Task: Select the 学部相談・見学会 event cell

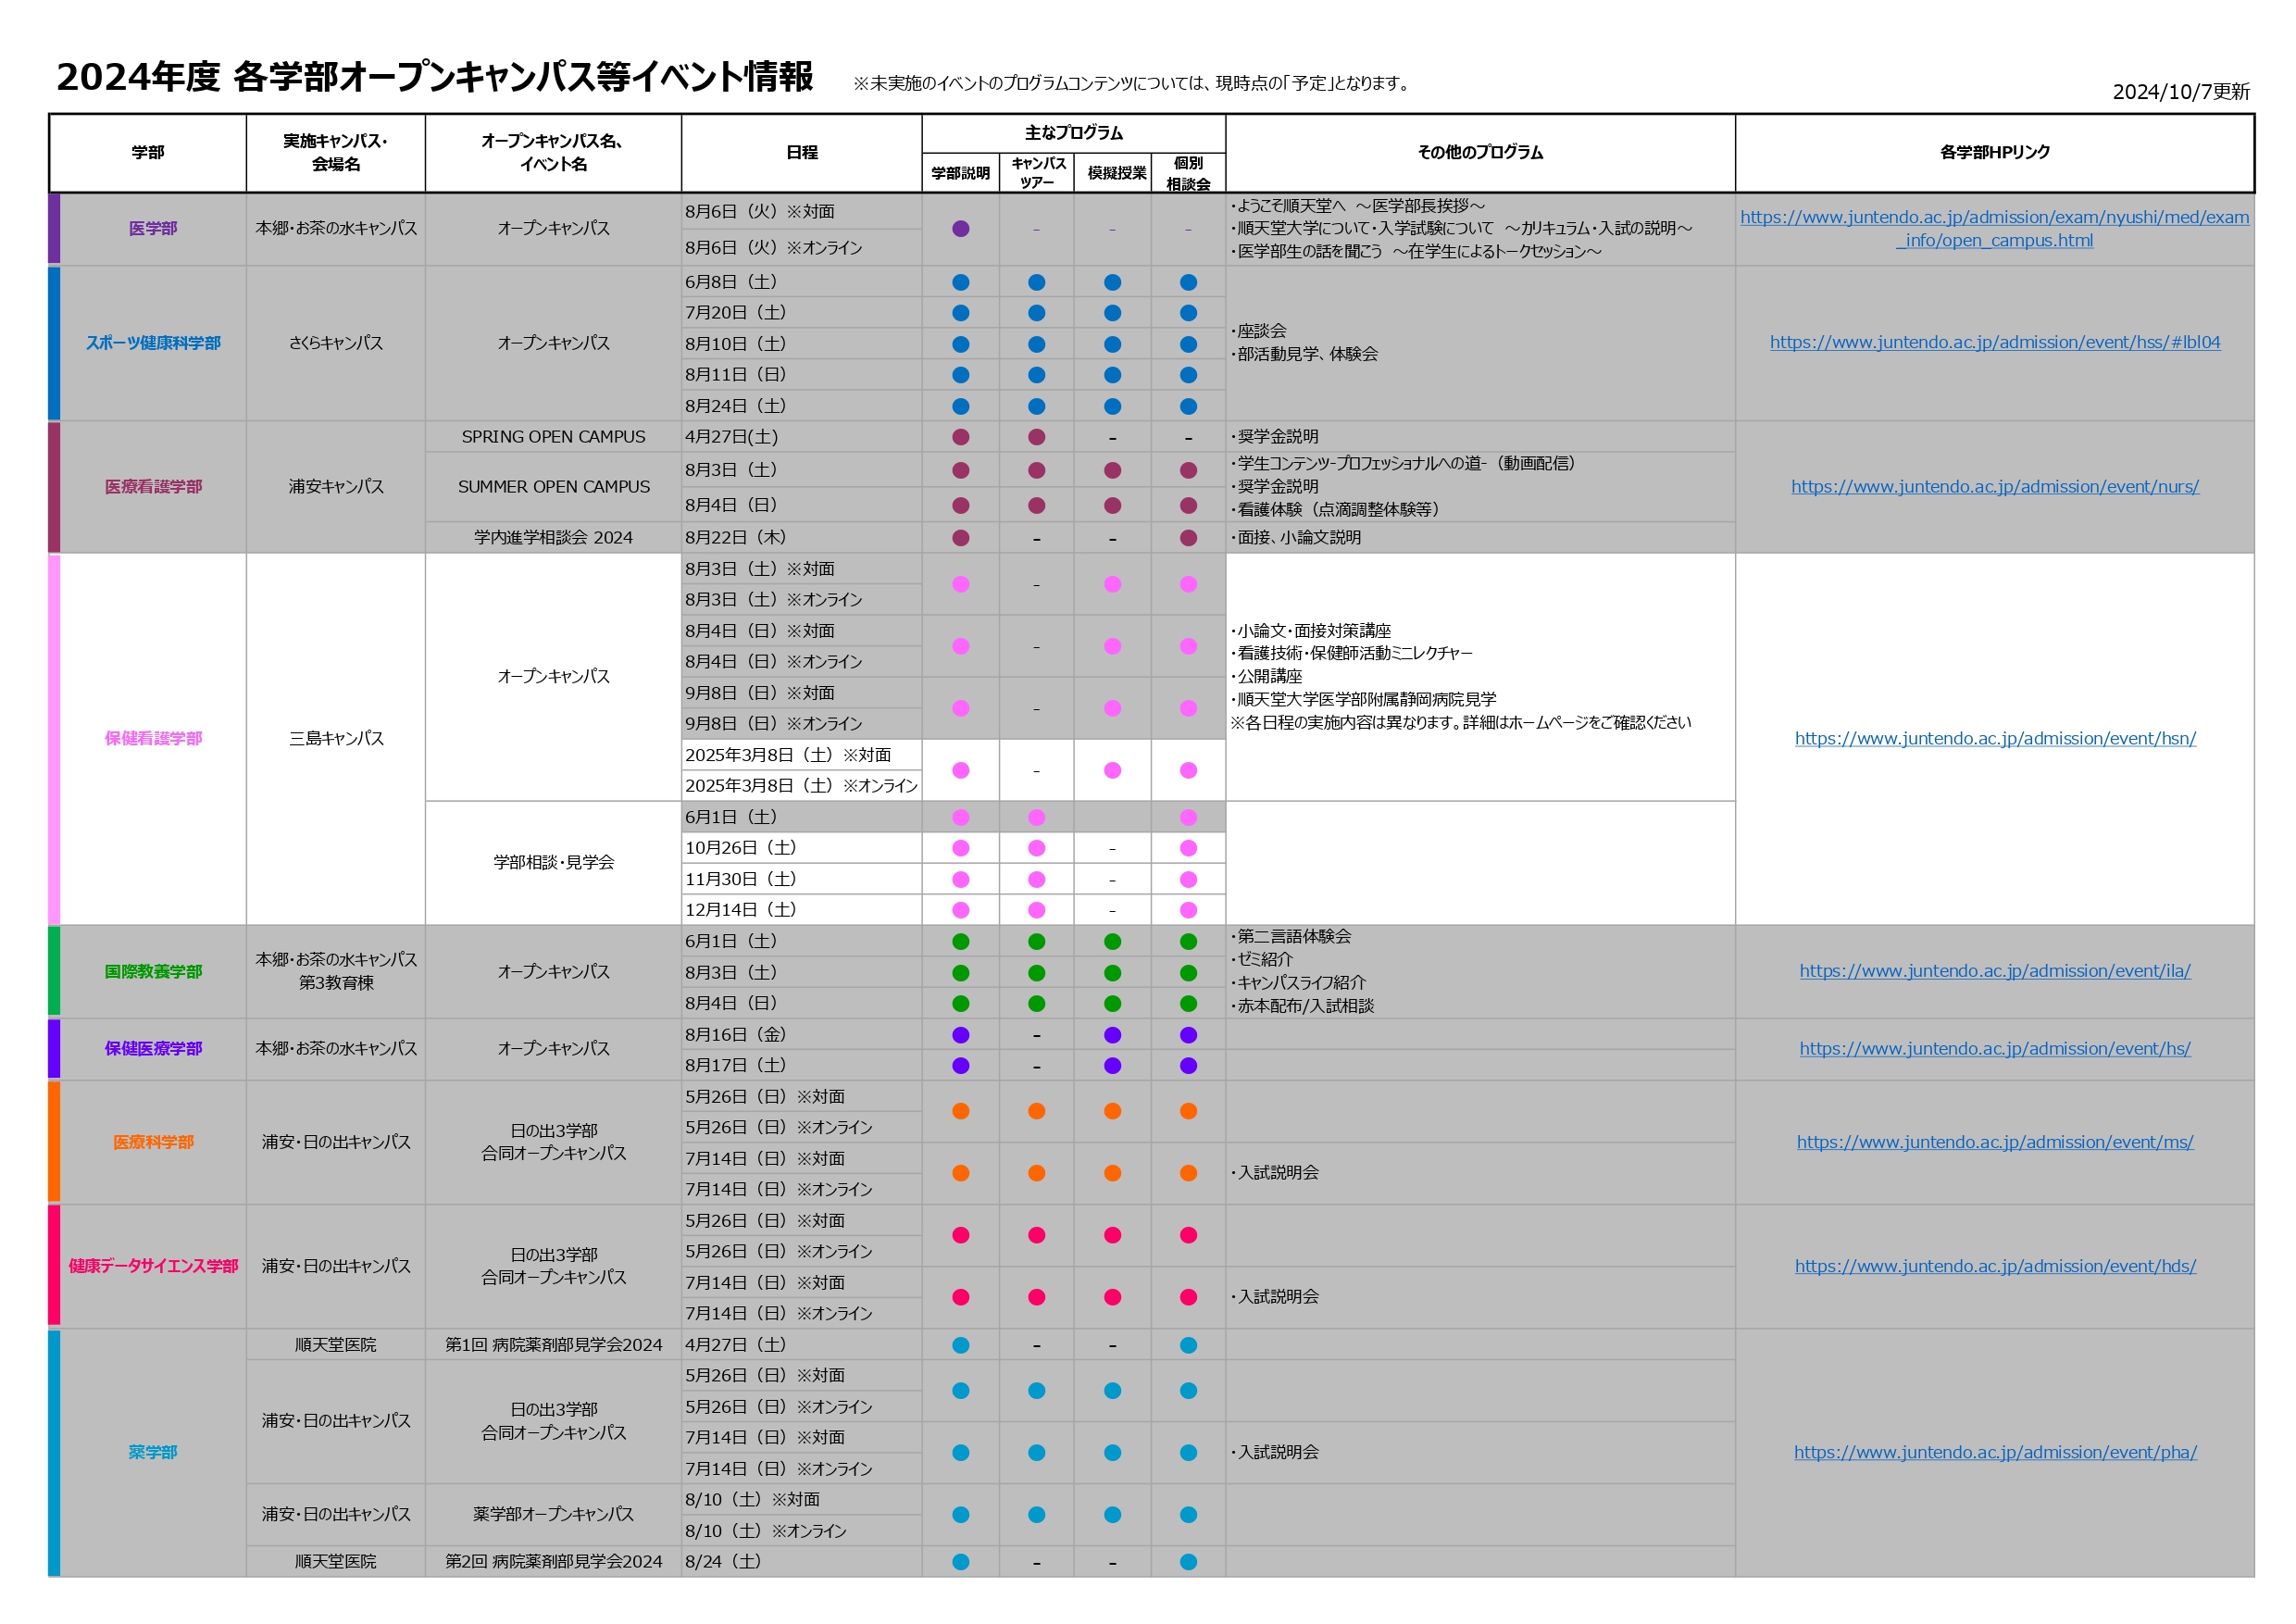Action: click(x=553, y=862)
